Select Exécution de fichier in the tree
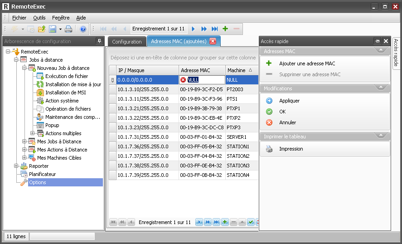Image resolution: width=402 pixels, height=244 pixels. pos(67,76)
